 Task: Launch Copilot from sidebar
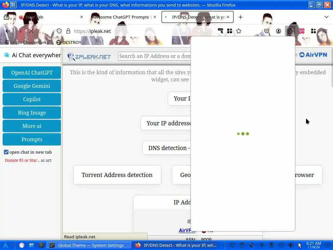(x=32, y=99)
